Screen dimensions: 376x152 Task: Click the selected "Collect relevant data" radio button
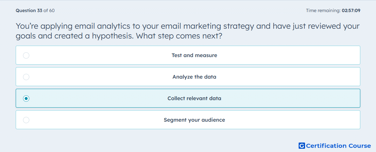(x=26, y=99)
